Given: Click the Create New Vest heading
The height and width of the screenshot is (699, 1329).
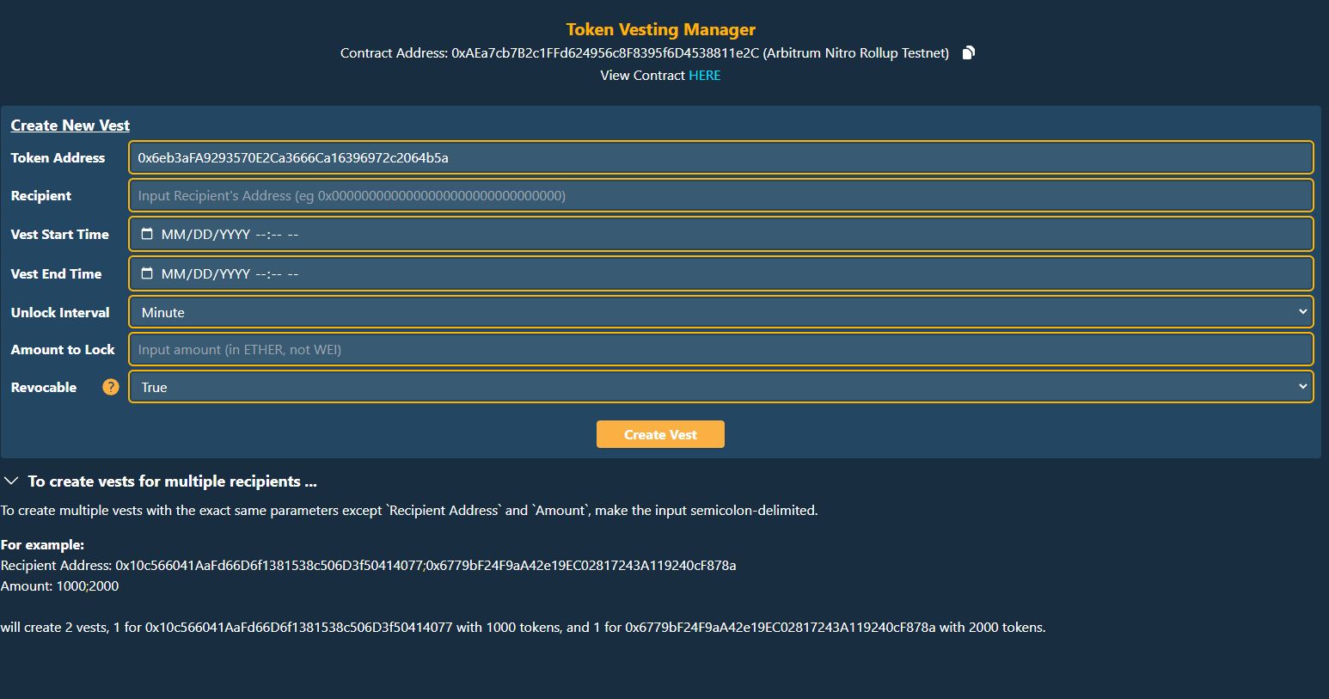Looking at the screenshot, I should coord(70,126).
